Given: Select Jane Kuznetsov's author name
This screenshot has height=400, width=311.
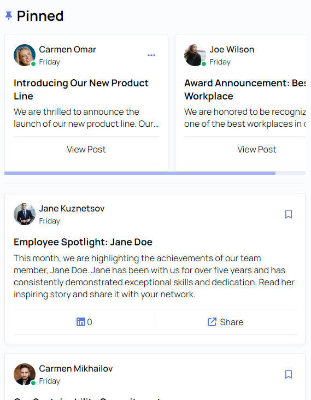Looking at the screenshot, I should pyautogui.click(x=72, y=208).
